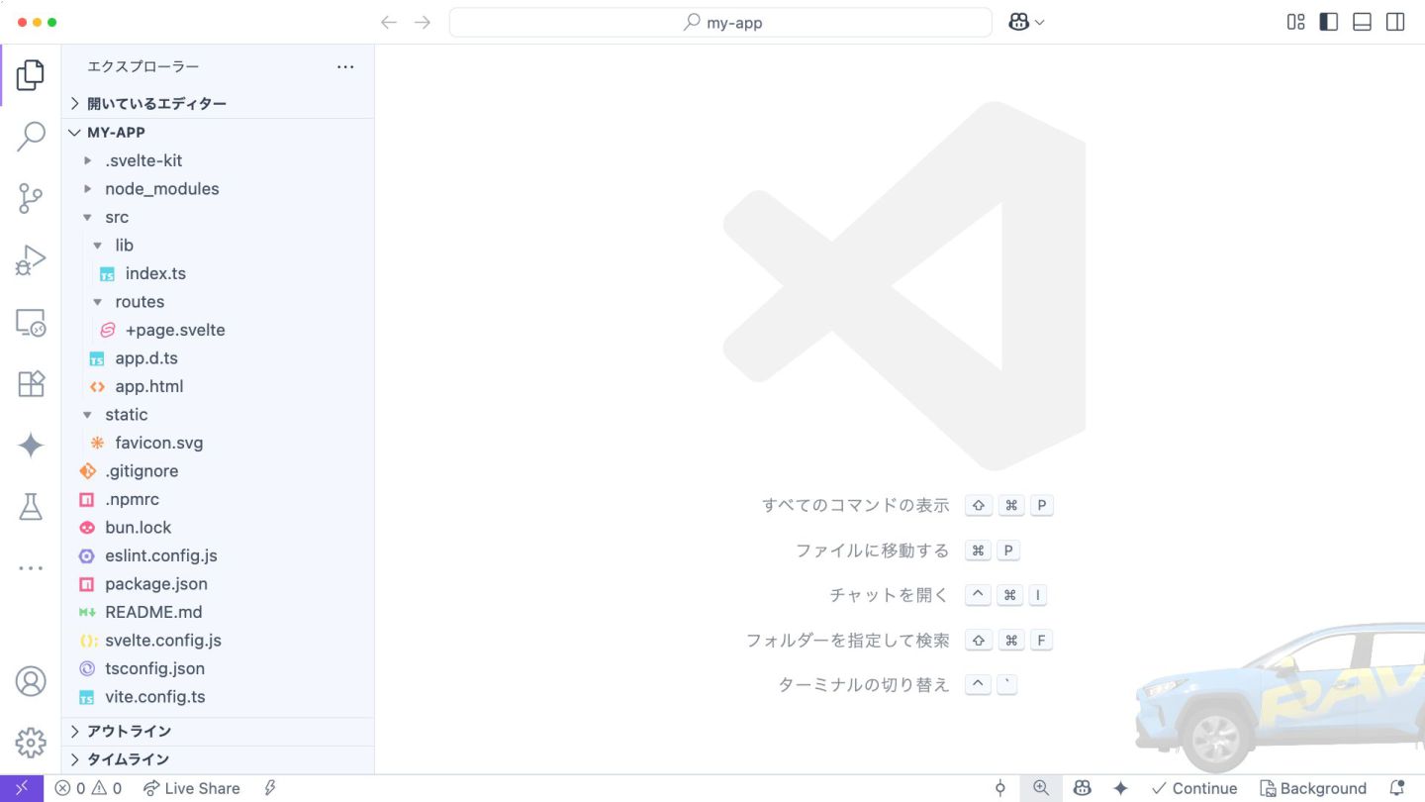Open README.md file

pyautogui.click(x=218, y=612)
